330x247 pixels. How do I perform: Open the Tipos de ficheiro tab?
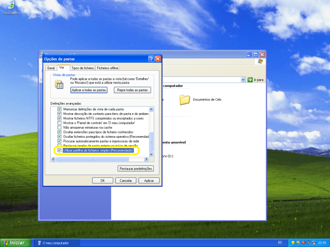(x=82, y=68)
